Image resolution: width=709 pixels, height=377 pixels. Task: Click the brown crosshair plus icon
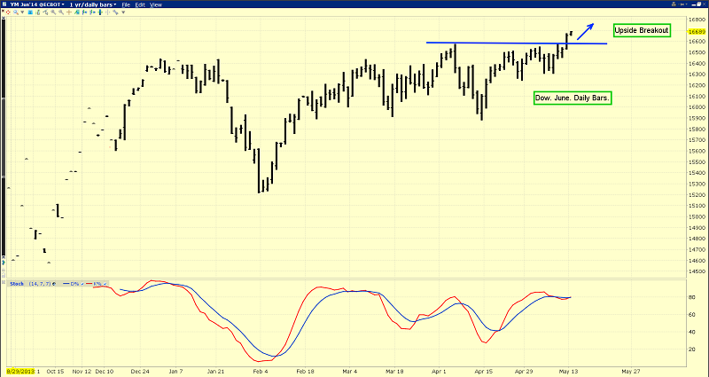point(69,12)
